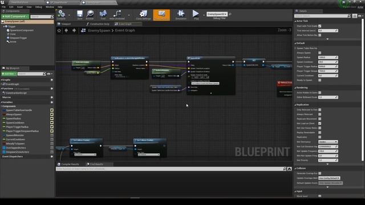Click Spawn Radius value field
The height and width of the screenshot is (205, 365).
pos(328,58)
